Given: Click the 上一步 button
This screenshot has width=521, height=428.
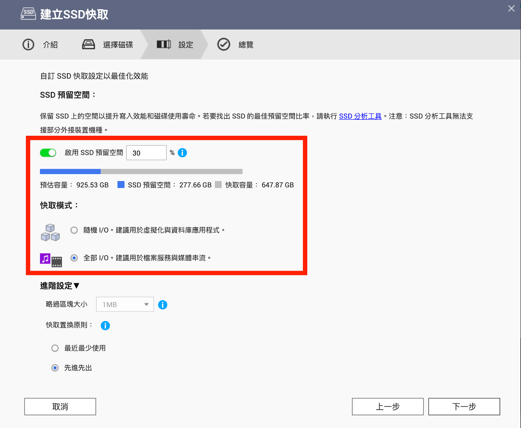Looking at the screenshot, I should coord(388,407).
